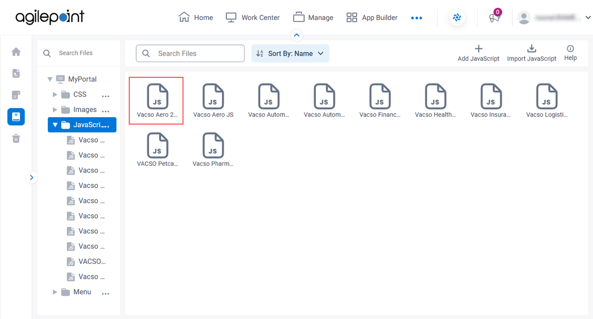Open the trash bin in sidebar

pos(16,138)
